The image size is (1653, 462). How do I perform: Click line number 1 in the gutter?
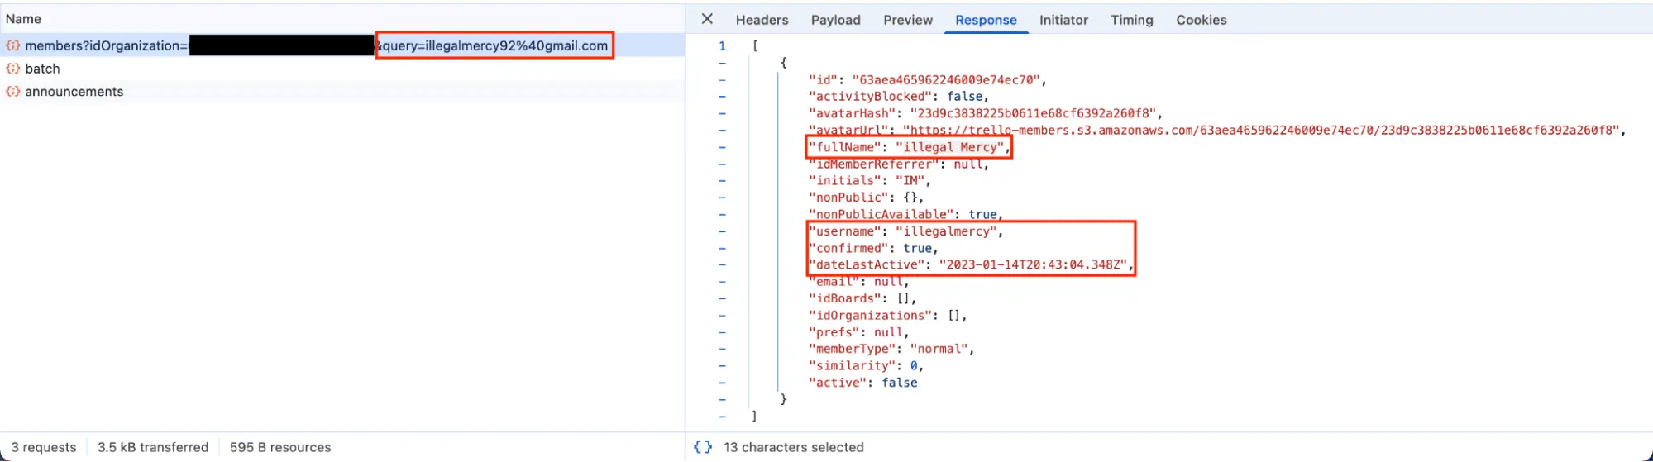click(x=722, y=46)
